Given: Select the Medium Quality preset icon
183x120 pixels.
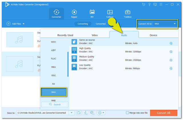Looking at the screenshot, I should coord(74,59).
